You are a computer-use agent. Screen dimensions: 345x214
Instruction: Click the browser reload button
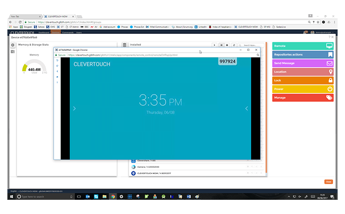(20, 22)
